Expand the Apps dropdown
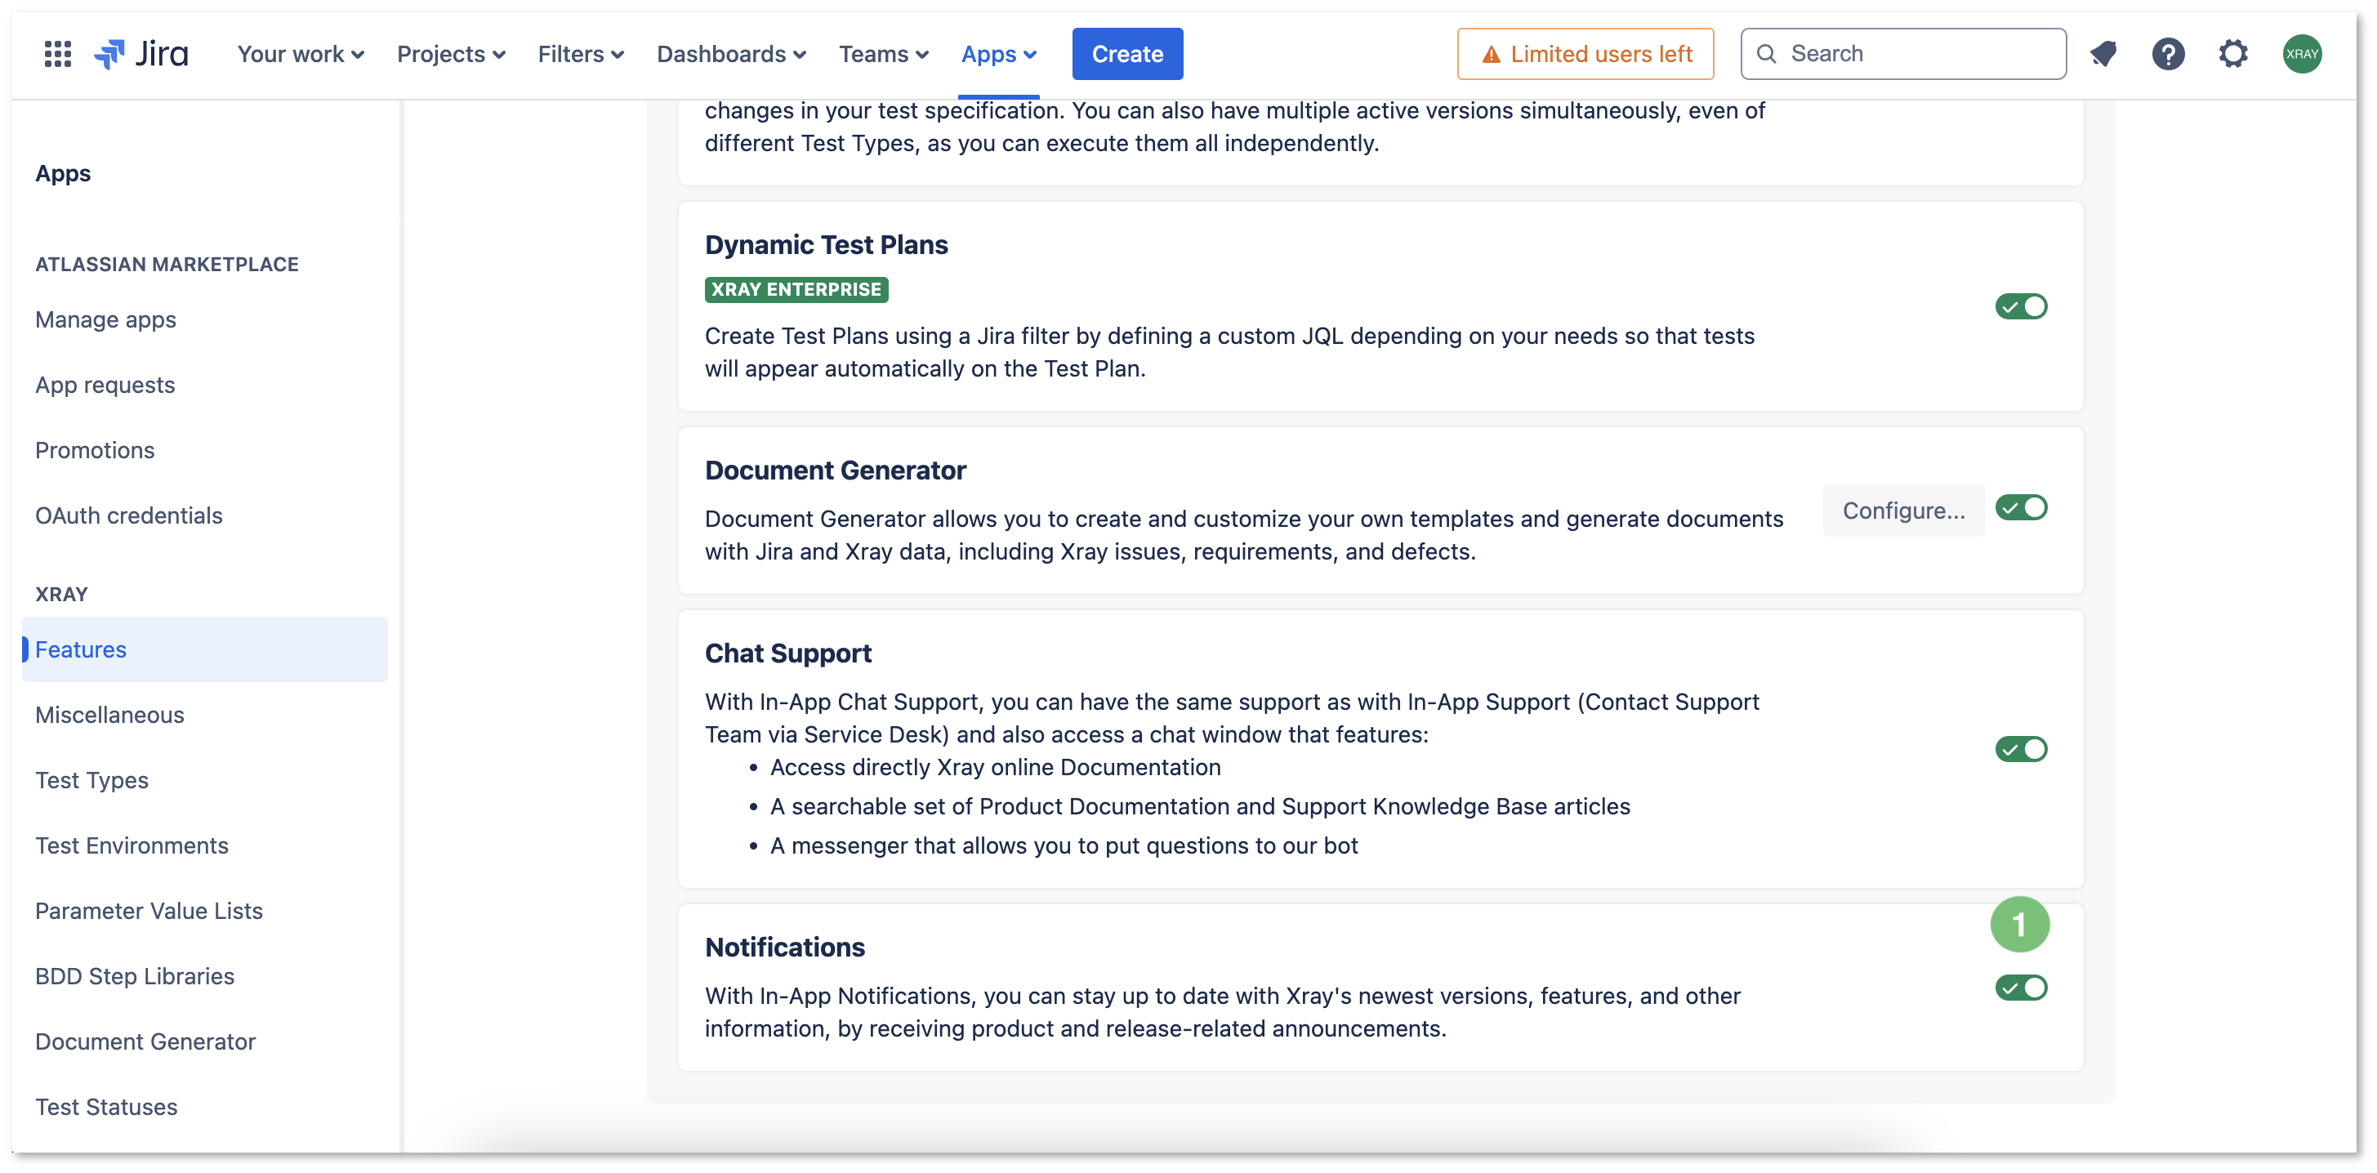Image resolution: width=2377 pixels, height=1173 pixels. (998, 54)
